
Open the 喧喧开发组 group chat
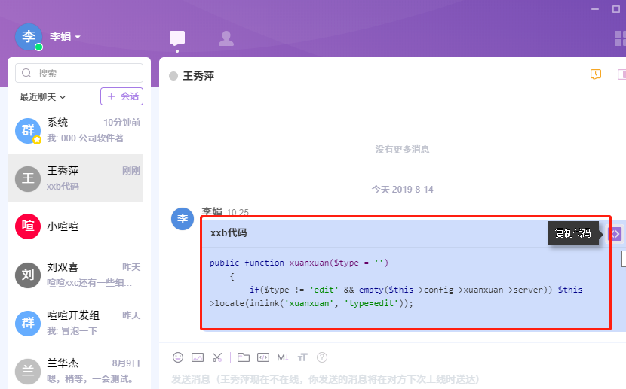75,323
